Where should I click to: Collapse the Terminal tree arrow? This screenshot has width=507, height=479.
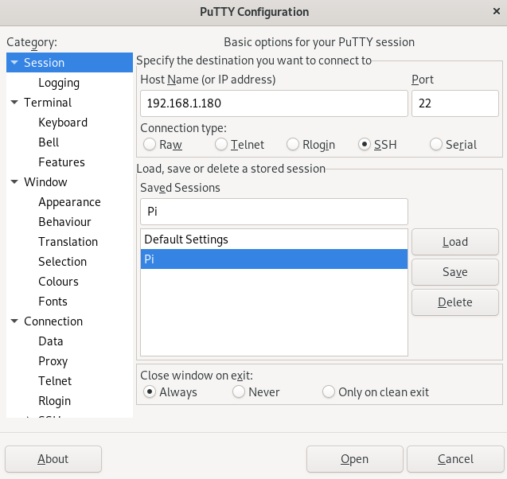14,102
